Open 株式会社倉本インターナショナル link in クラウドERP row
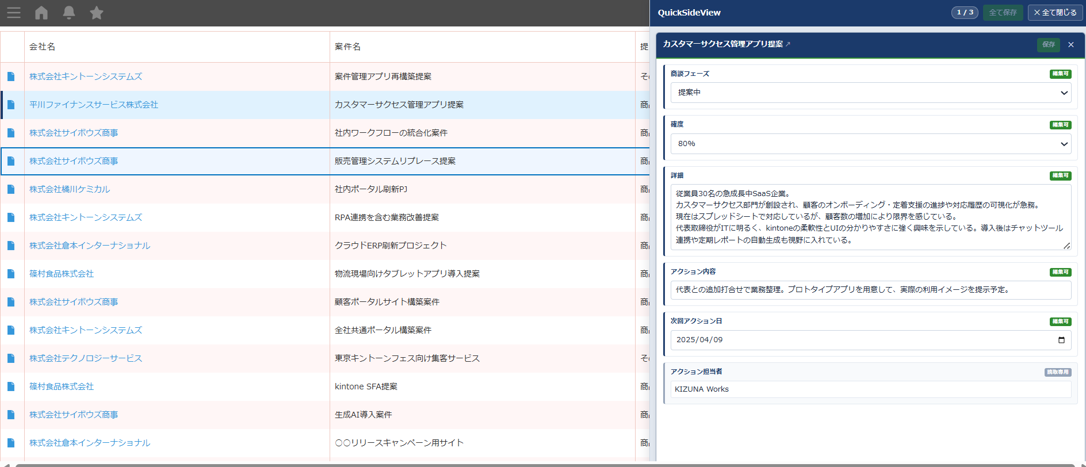The height and width of the screenshot is (467, 1086). 90,246
